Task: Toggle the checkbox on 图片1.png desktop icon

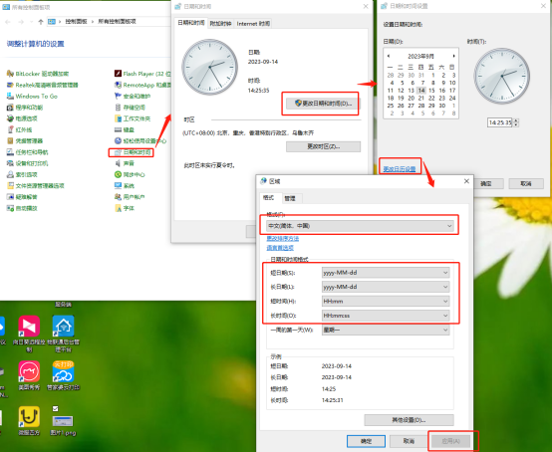Action: pyautogui.click(x=55, y=409)
